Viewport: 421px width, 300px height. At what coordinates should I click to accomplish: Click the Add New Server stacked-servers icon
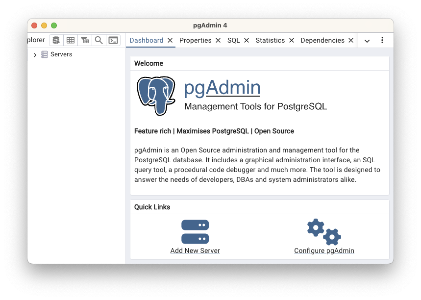195,231
